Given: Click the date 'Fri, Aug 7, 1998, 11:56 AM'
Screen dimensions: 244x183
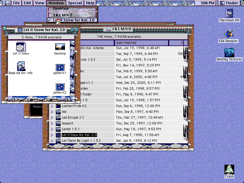Looking at the screenshot, I should (x=138, y=135).
